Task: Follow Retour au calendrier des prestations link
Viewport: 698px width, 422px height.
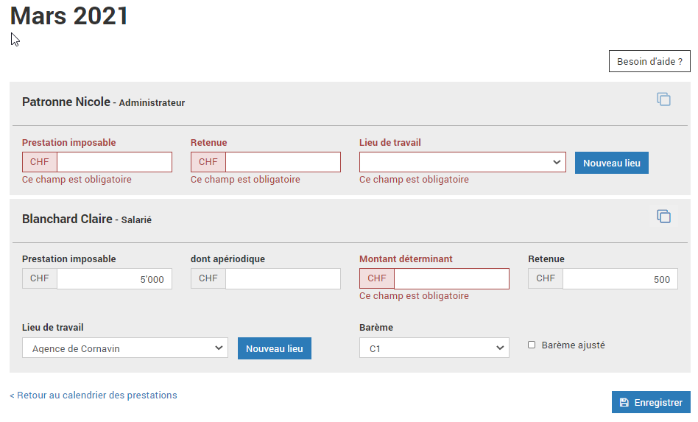Action: [x=94, y=395]
